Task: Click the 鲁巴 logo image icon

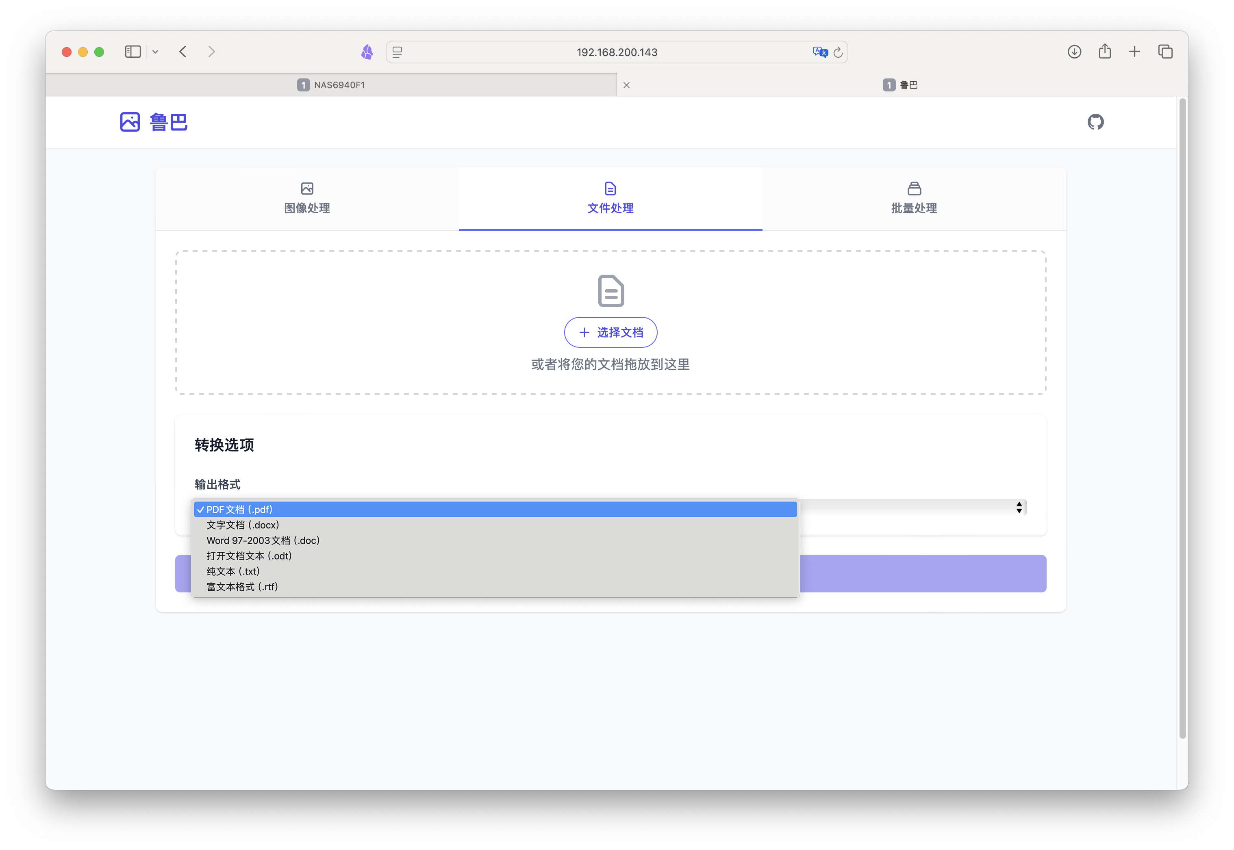Action: (x=130, y=122)
